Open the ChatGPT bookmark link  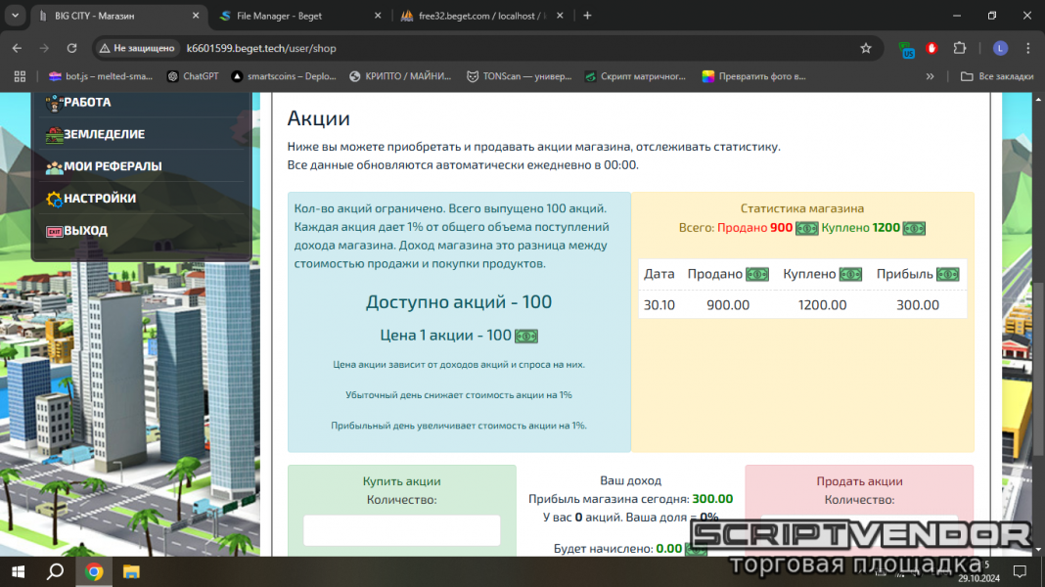coord(193,76)
